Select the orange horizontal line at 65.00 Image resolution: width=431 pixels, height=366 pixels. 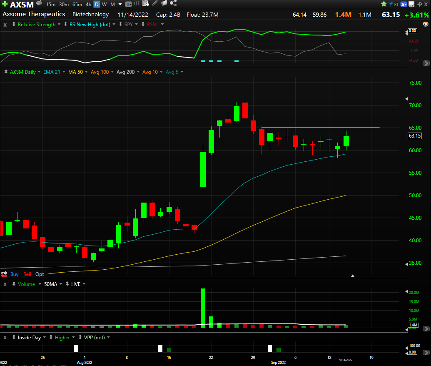321,128
